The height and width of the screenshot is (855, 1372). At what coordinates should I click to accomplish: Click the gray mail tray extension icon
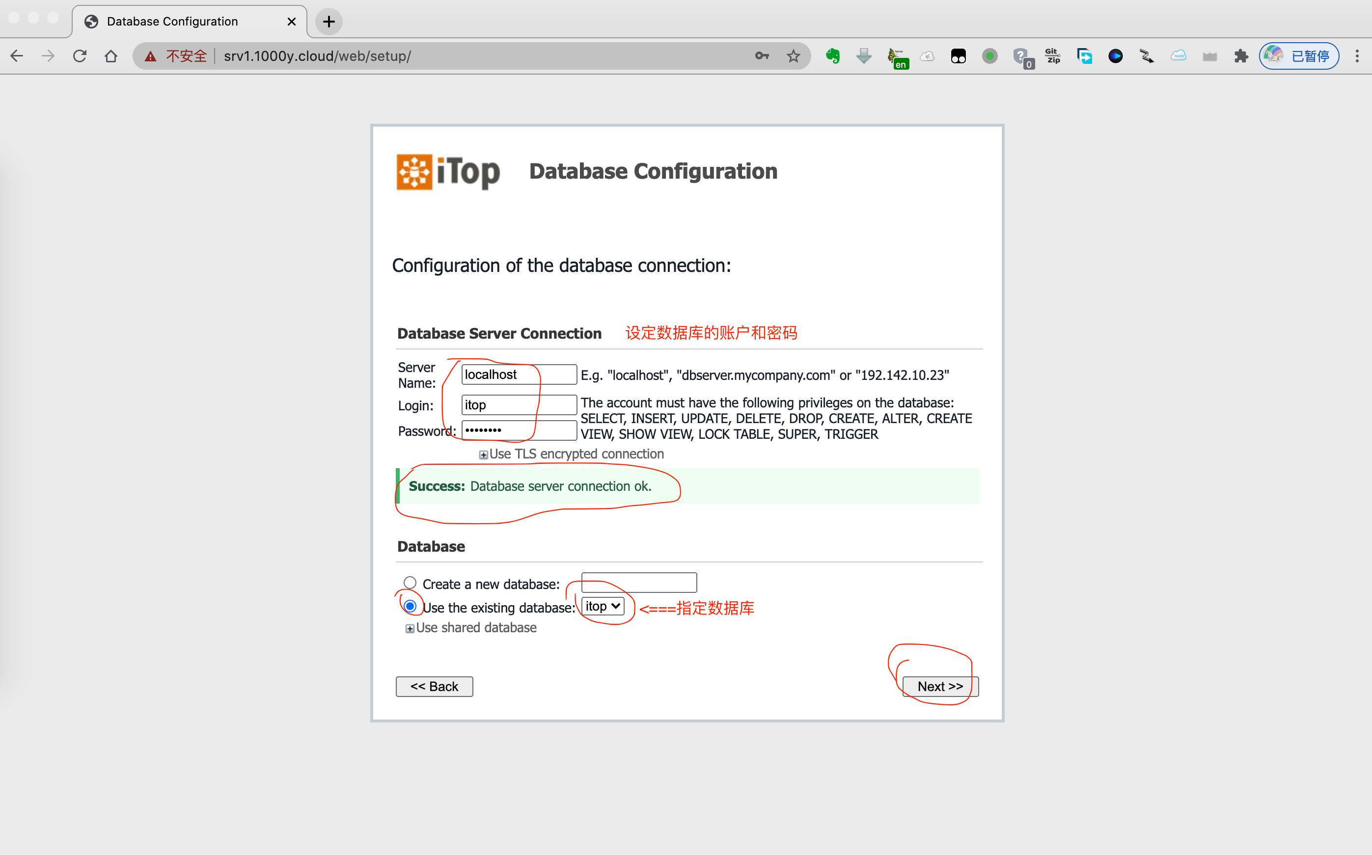pyautogui.click(x=1209, y=56)
